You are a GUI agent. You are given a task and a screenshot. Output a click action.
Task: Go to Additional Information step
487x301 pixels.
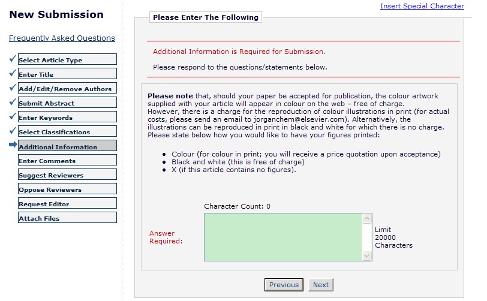tap(67, 146)
